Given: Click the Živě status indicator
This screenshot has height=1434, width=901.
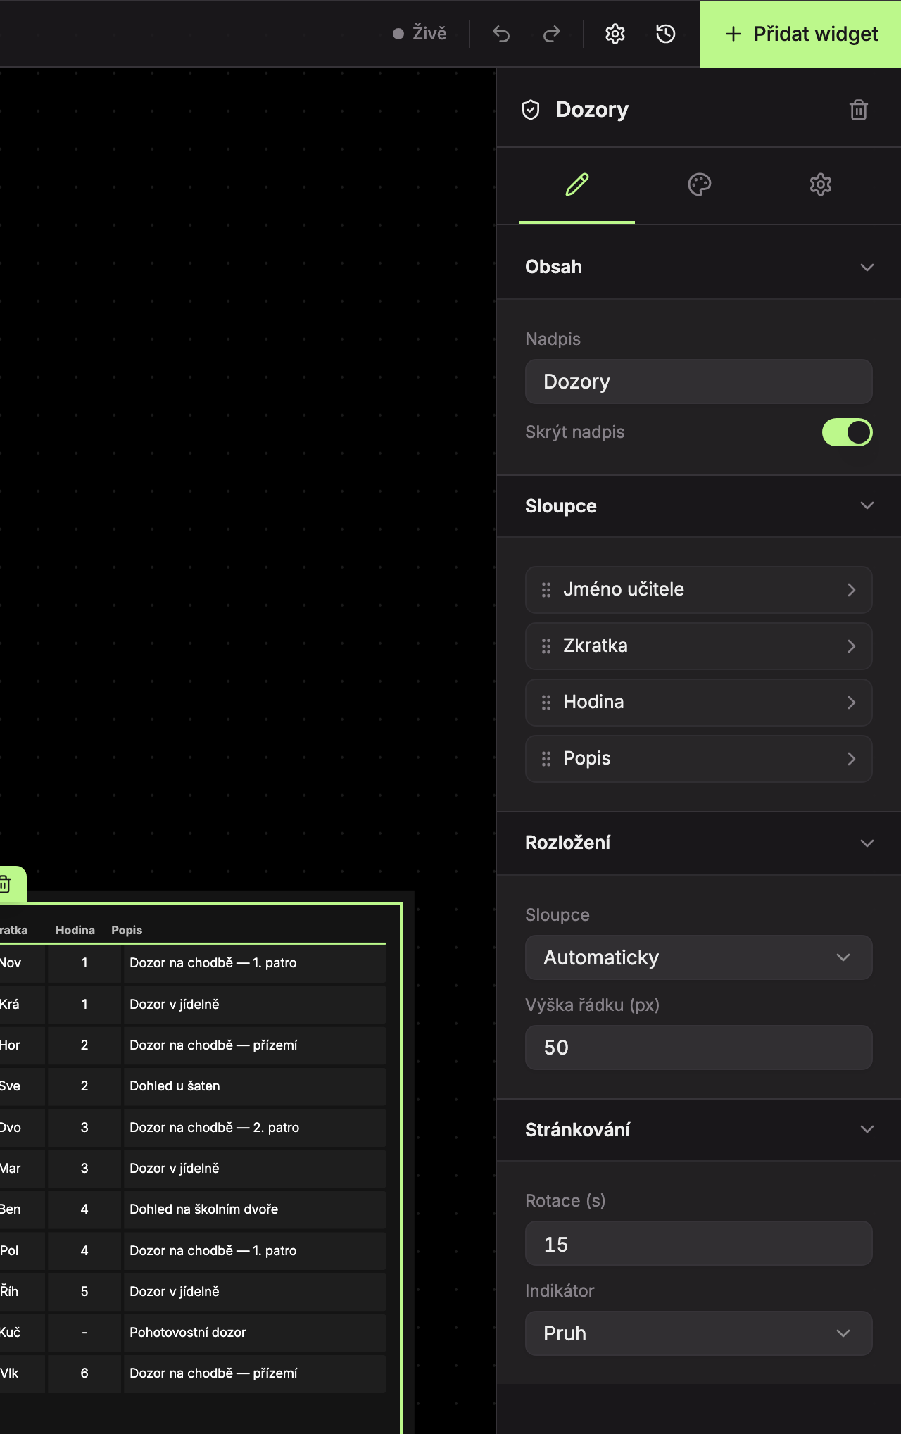Looking at the screenshot, I should click(x=420, y=33).
